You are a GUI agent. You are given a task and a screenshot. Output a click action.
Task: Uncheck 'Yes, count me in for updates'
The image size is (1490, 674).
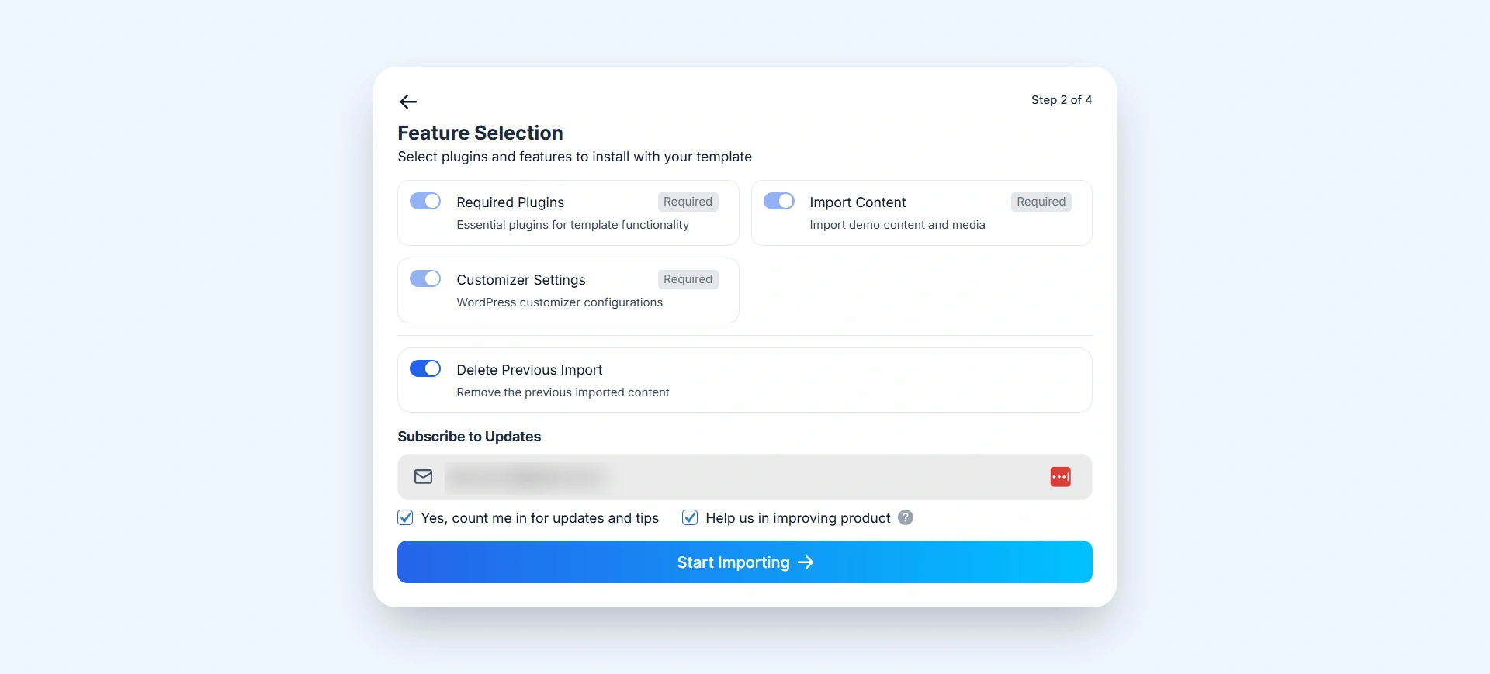click(x=405, y=517)
